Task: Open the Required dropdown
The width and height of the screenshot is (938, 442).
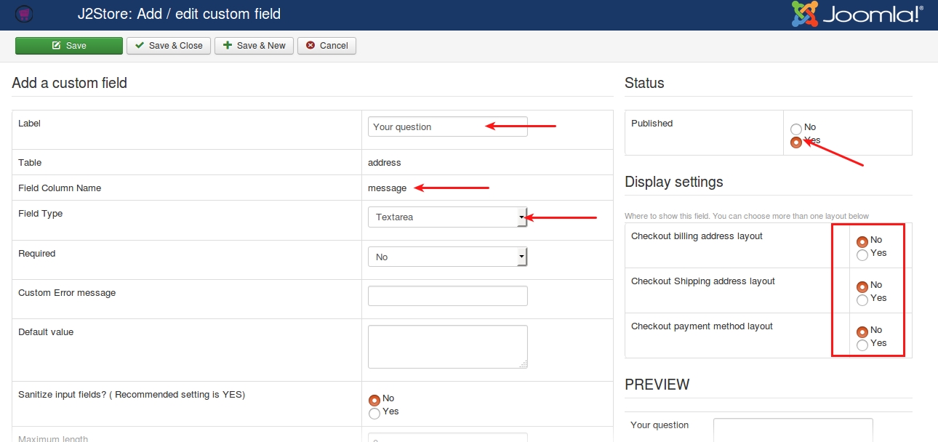Action: [447, 257]
